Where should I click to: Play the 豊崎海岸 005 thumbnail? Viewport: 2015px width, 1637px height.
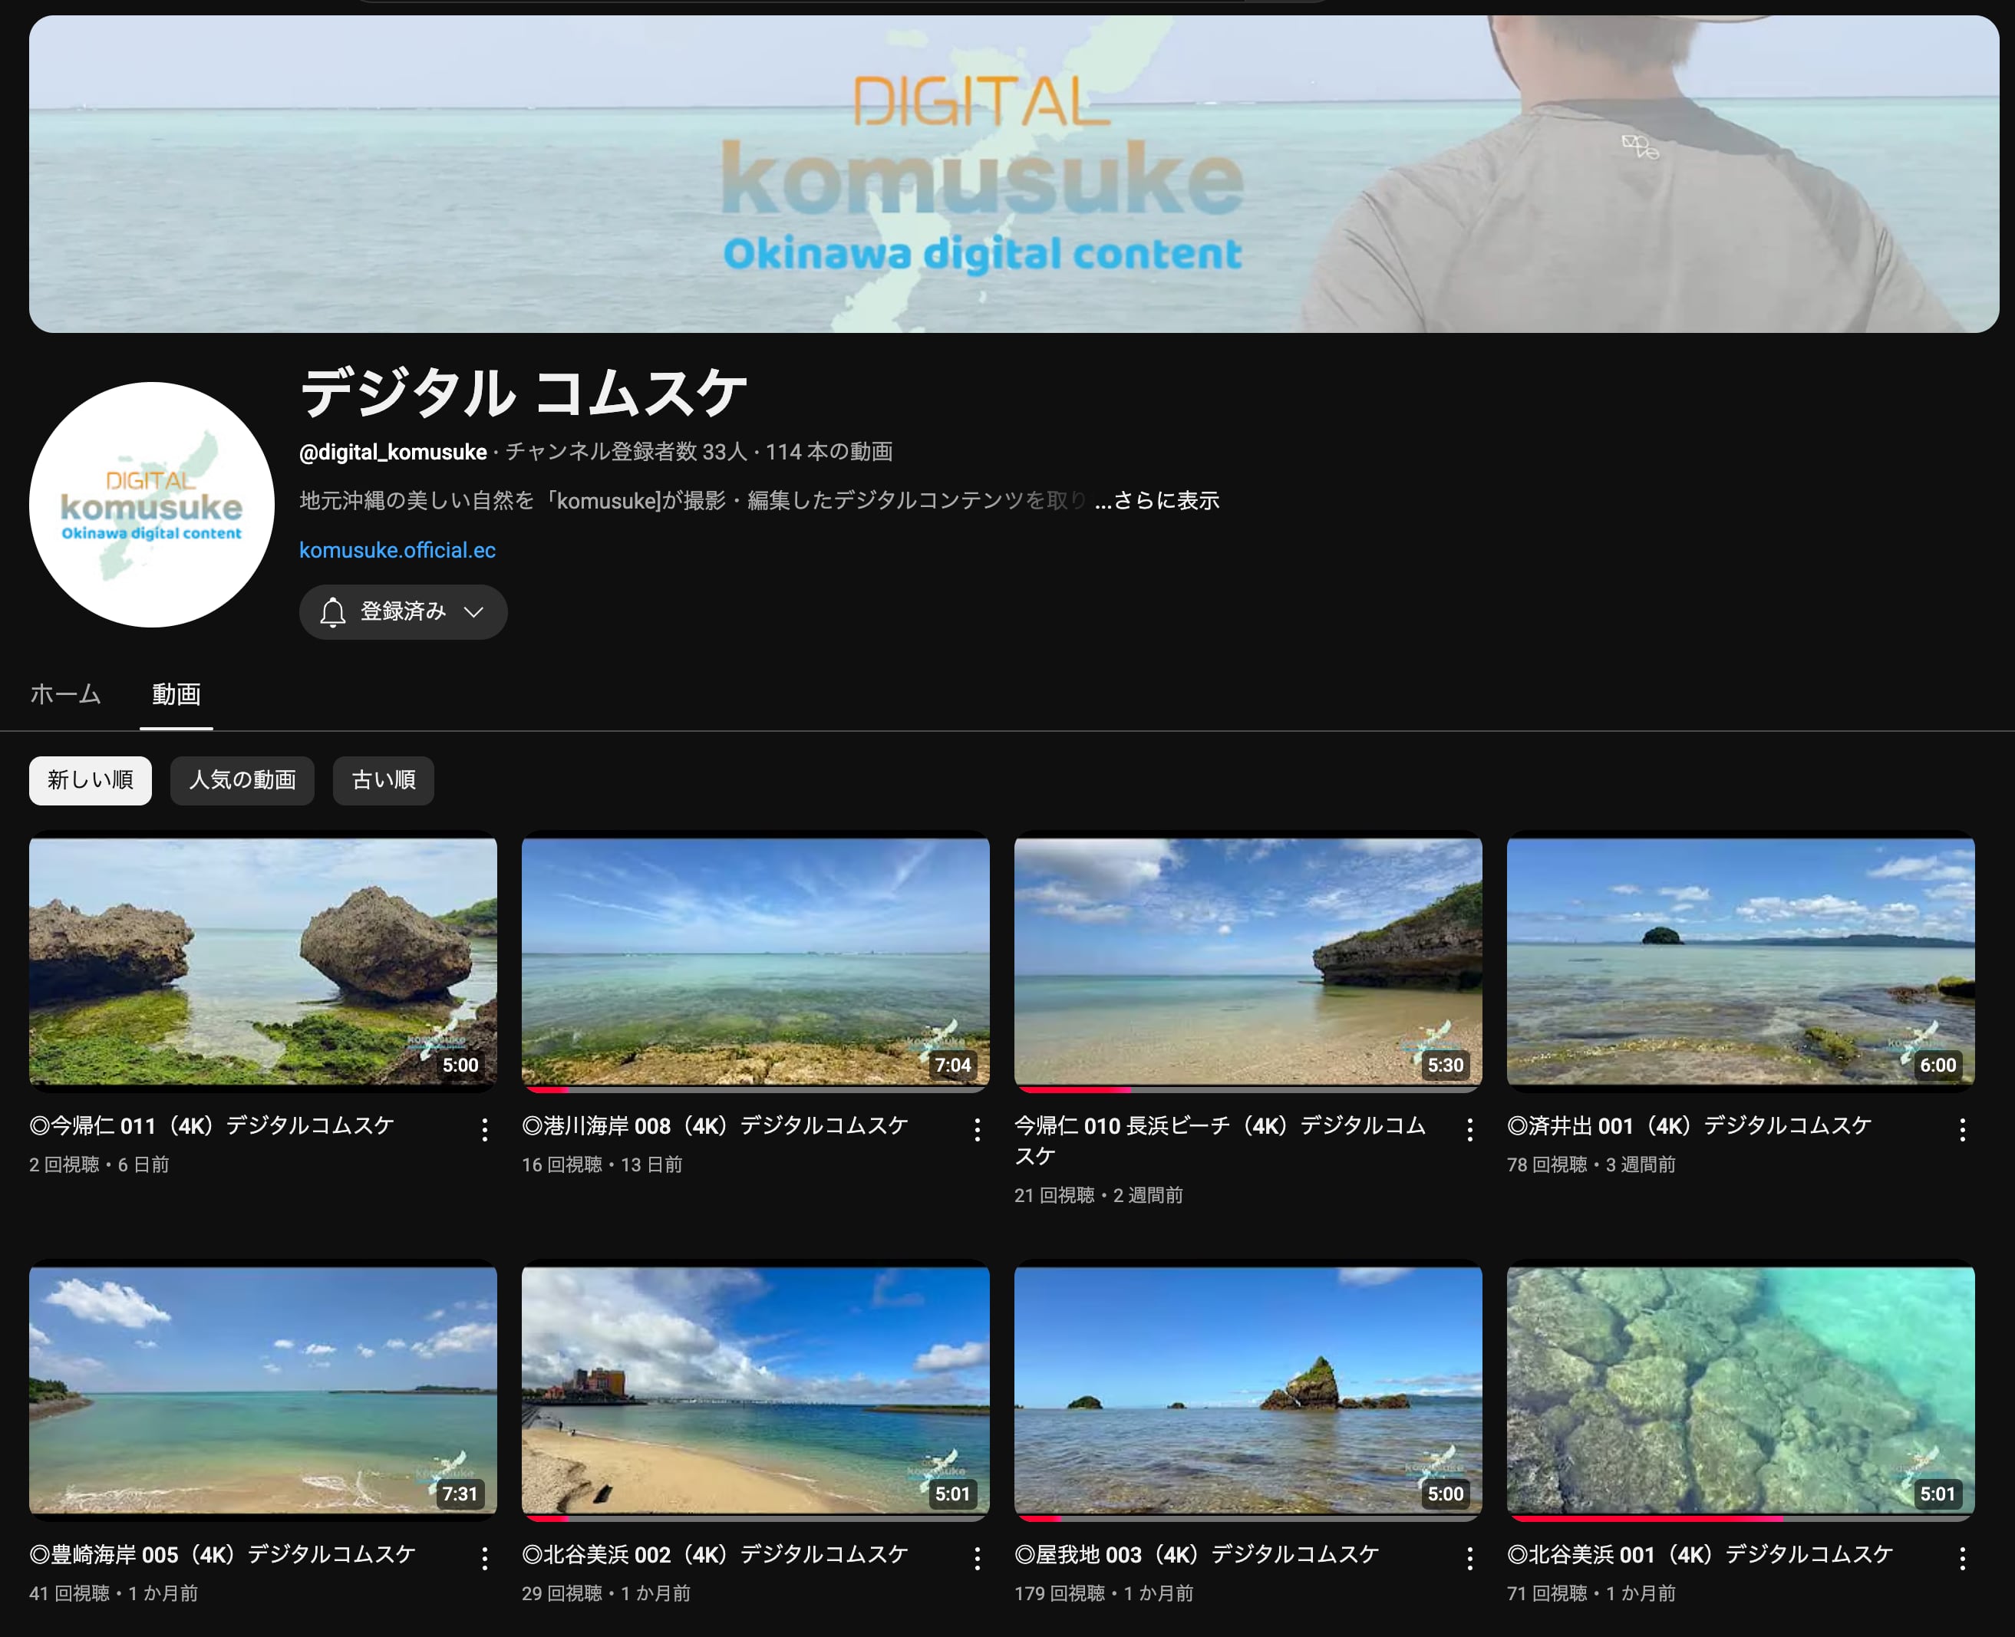click(x=263, y=1390)
